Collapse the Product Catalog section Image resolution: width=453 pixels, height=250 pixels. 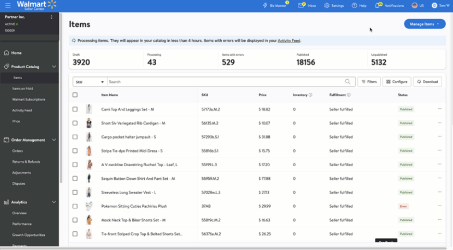click(54, 67)
